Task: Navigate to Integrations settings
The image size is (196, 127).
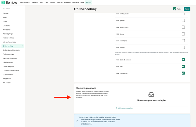Action: 7,79
